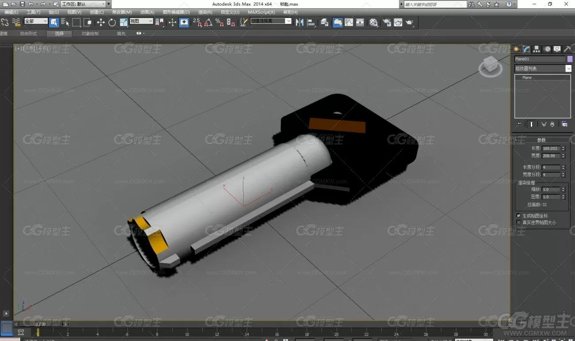Open the Create menu
This screenshot has width=575, height=341.
pos(97,12)
